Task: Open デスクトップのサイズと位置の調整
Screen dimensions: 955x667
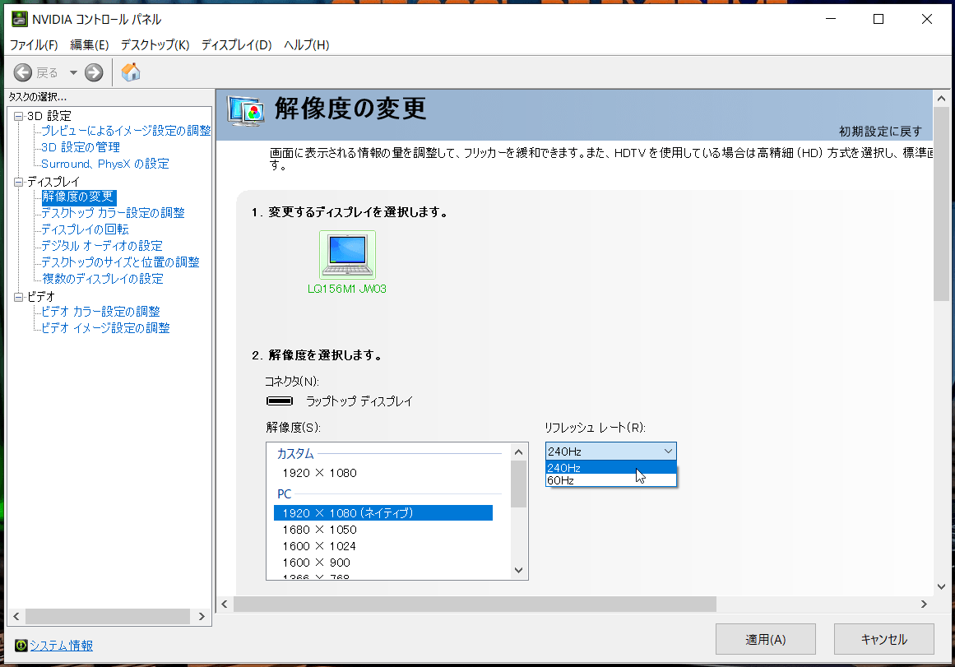Action: click(x=120, y=262)
